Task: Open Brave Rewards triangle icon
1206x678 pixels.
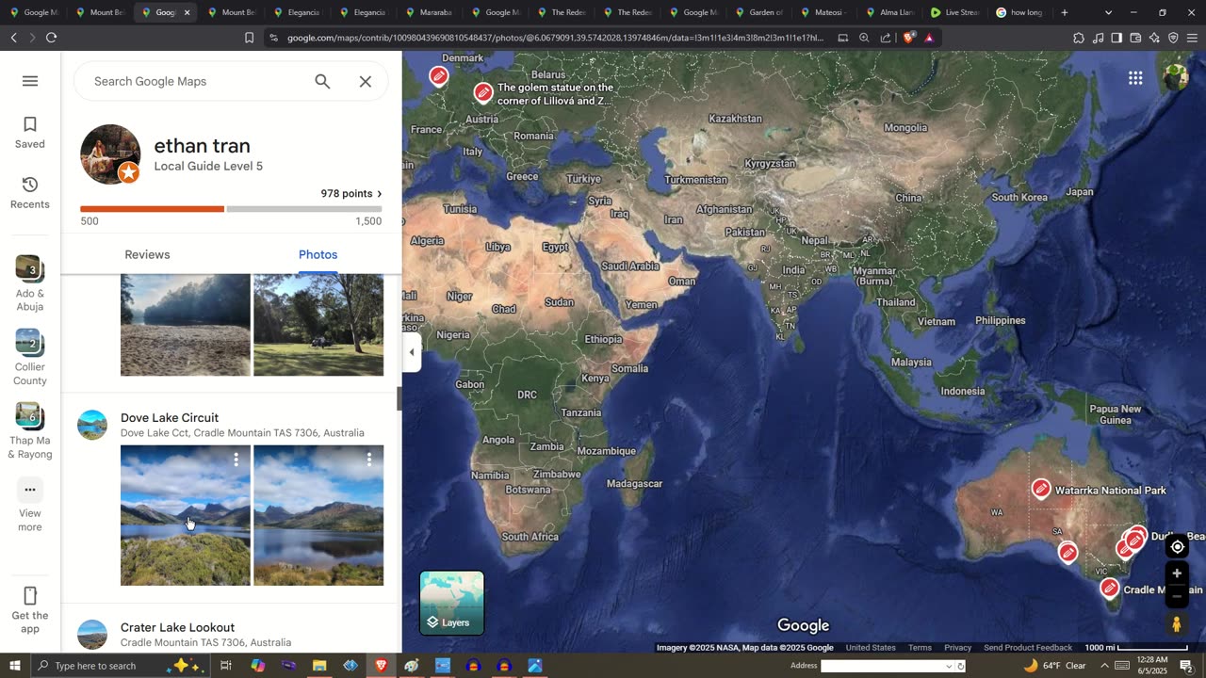Action: [929, 38]
